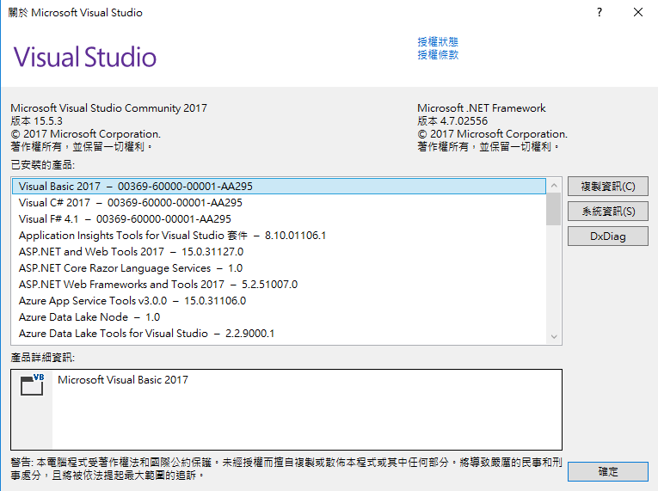Click Microsoft Visual Basic 2017 detail text
This screenshot has width=658, height=491.
pos(123,380)
